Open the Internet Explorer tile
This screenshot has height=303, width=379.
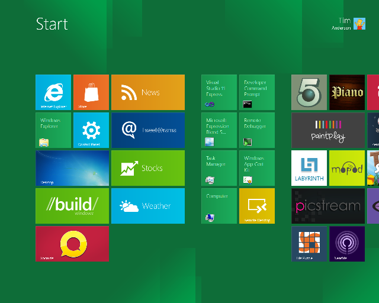tap(53, 92)
